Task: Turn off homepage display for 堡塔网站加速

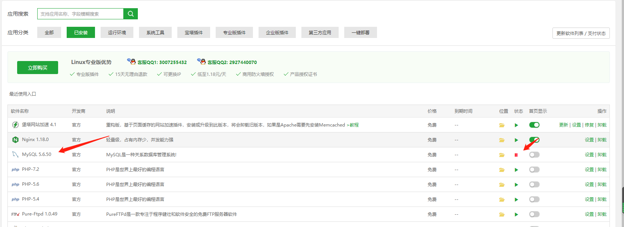Action: (x=534, y=125)
